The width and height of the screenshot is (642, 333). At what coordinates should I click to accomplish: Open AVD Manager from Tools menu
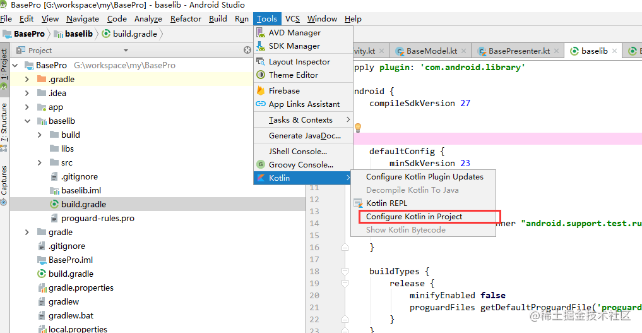pyautogui.click(x=303, y=33)
